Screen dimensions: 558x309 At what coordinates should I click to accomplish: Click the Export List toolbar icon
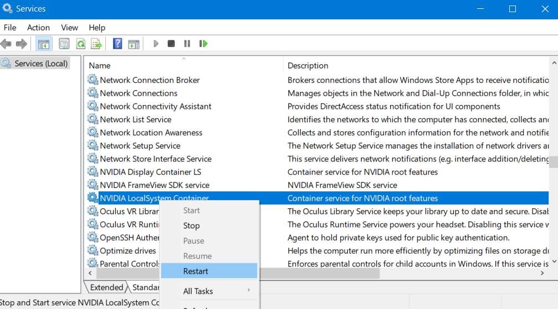[x=96, y=44]
